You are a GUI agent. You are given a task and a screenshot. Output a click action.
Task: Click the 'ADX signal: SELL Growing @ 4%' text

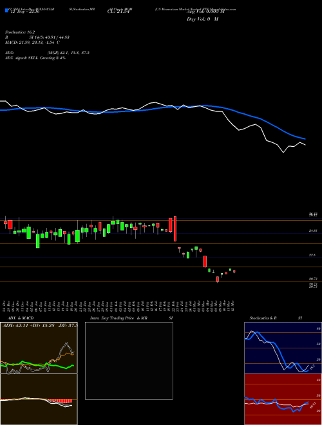[x=35, y=58]
